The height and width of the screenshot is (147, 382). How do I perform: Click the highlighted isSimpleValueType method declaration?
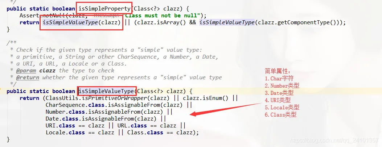(106, 91)
